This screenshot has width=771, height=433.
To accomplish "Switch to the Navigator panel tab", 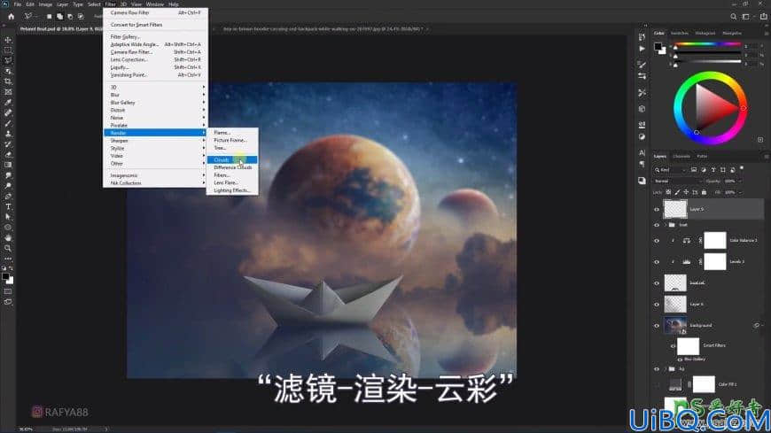I will pyautogui.click(x=732, y=33).
